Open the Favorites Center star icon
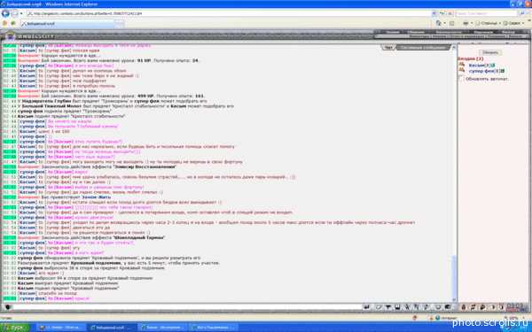 (x=4, y=23)
